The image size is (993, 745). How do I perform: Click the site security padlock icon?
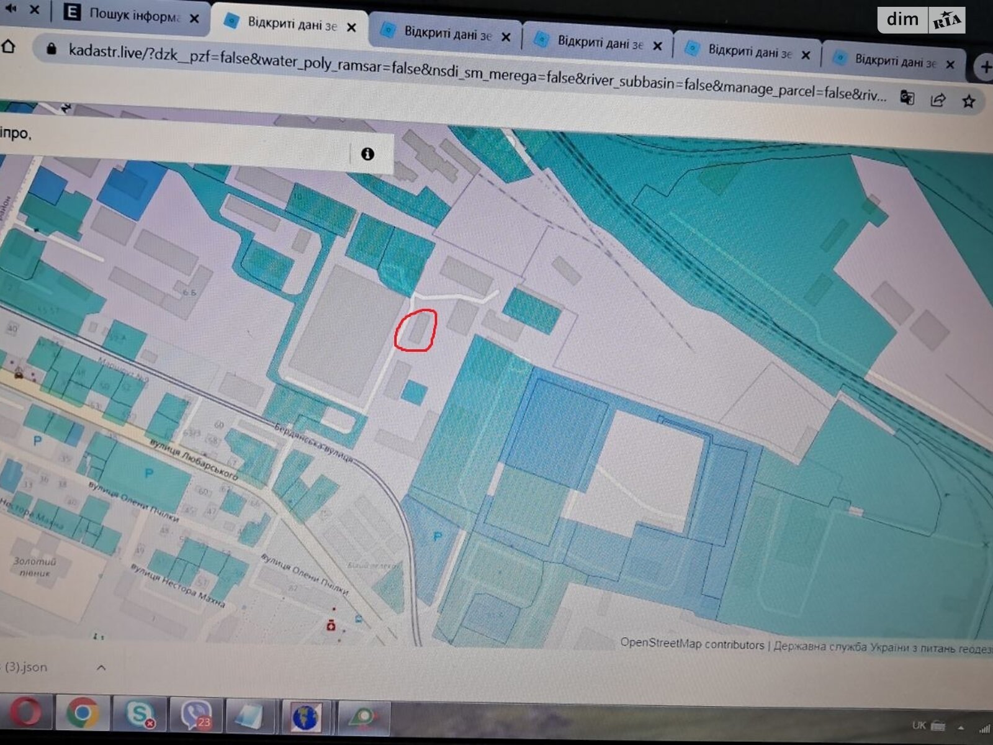[52, 49]
